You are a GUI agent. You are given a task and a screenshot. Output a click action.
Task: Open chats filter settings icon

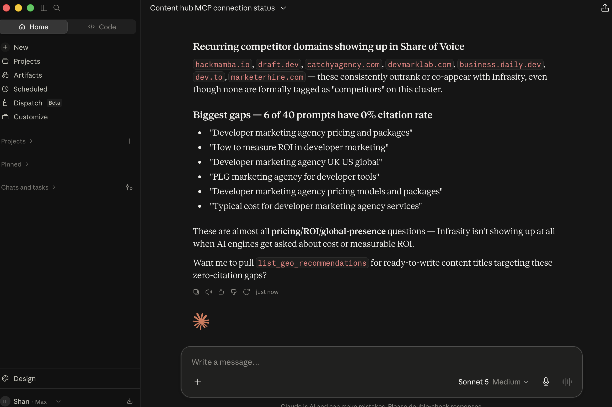[129, 187]
